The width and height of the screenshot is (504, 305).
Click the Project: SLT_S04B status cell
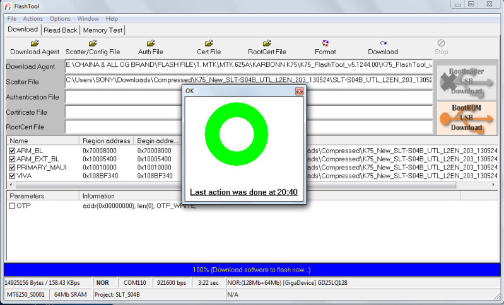pos(159,294)
